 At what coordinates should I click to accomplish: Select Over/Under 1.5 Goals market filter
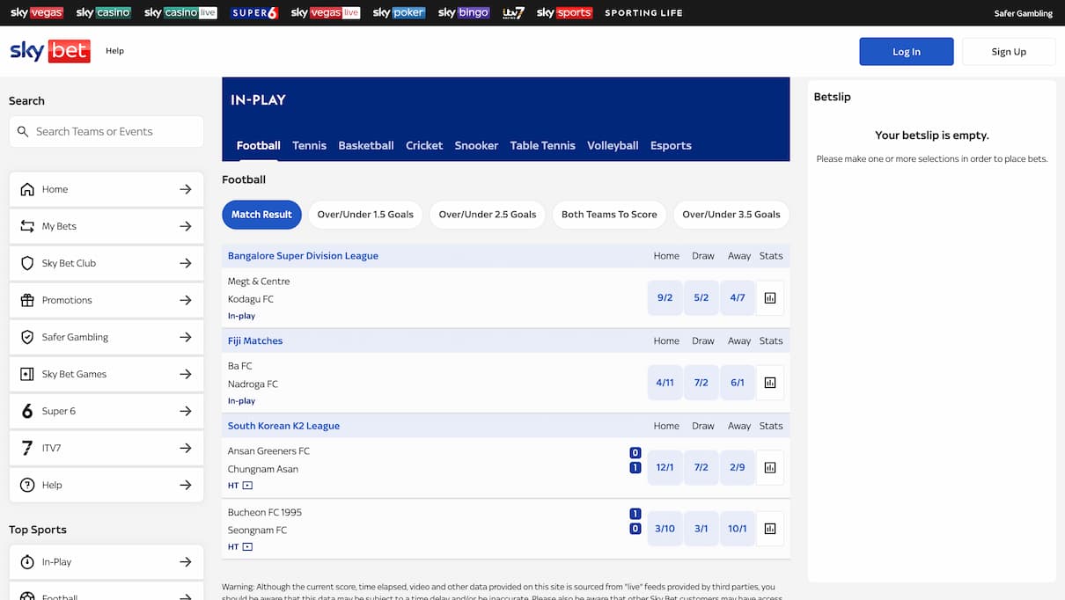coord(365,215)
